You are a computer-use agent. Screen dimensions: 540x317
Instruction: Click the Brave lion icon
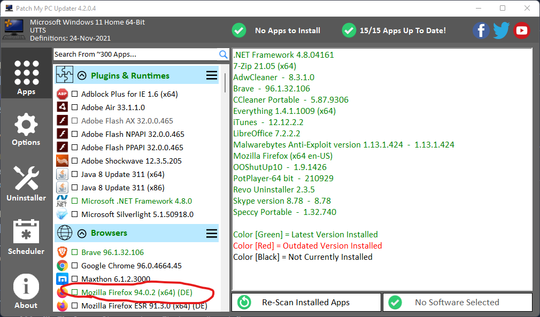point(63,252)
